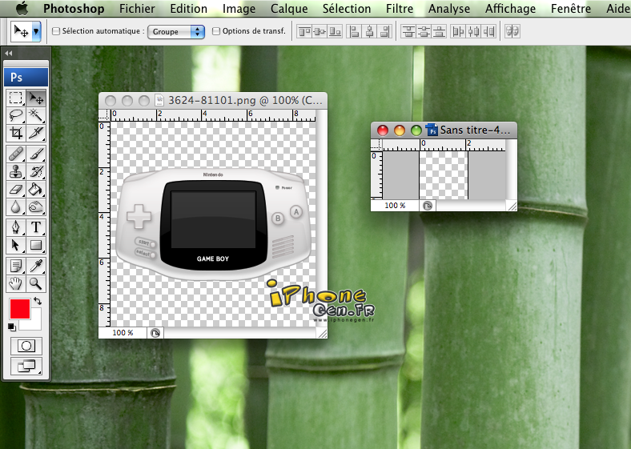Viewport: 631px width, 449px height.
Task: Click the Ps logo atop the toolbox
Action: click(x=26, y=78)
